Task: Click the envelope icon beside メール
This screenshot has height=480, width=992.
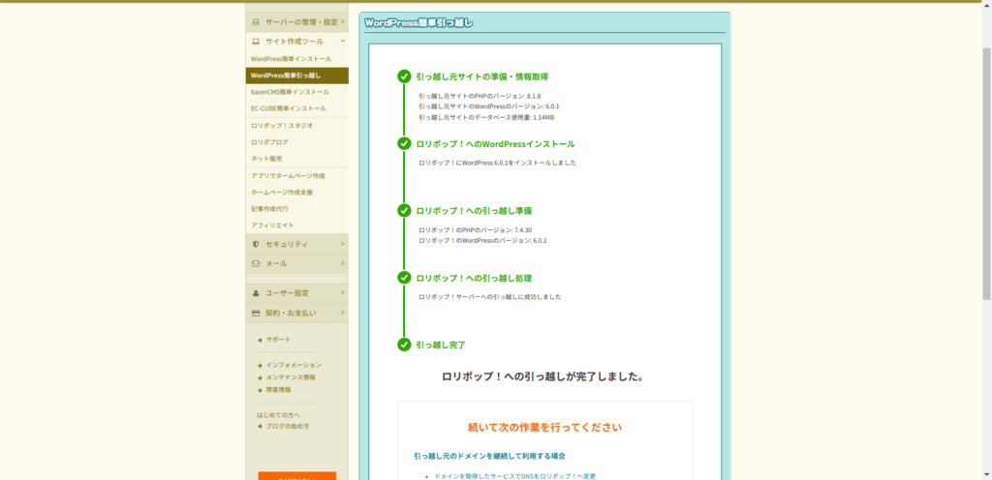Action: [x=256, y=263]
